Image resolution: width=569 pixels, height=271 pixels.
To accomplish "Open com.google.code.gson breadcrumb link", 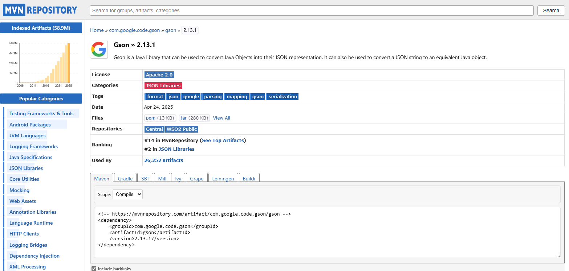I will click(x=134, y=30).
